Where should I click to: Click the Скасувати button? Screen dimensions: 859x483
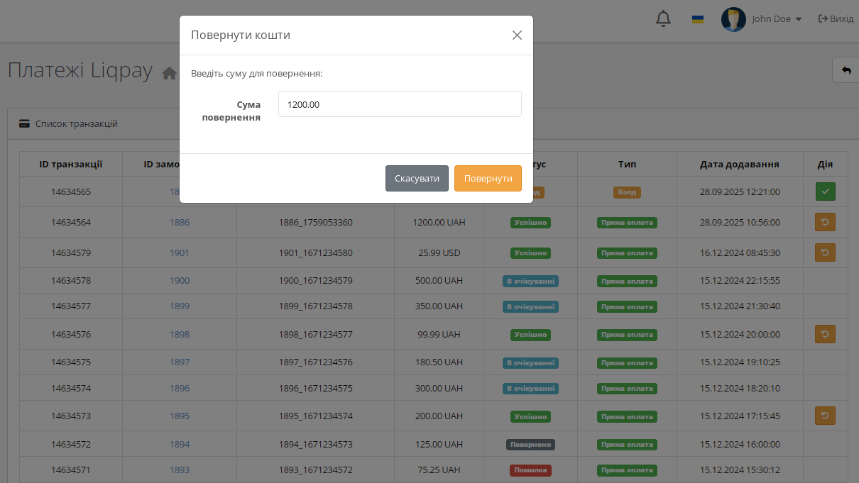click(417, 179)
